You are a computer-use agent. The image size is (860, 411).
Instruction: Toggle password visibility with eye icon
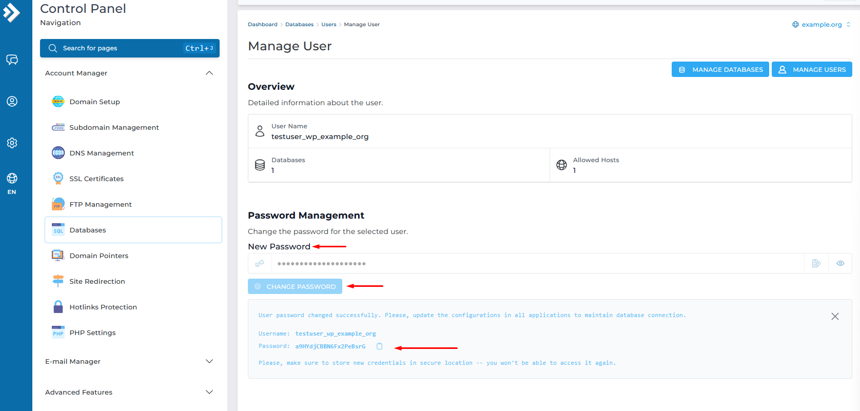pyautogui.click(x=840, y=263)
